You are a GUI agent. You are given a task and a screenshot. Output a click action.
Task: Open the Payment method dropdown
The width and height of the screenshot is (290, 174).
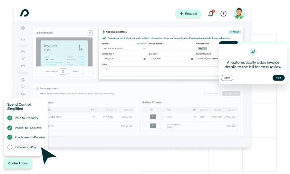[208, 59]
